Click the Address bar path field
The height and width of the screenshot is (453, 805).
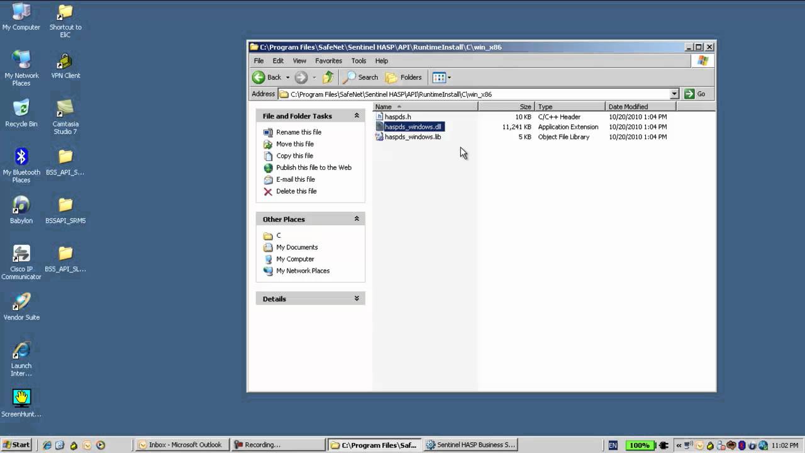tap(474, 94)
